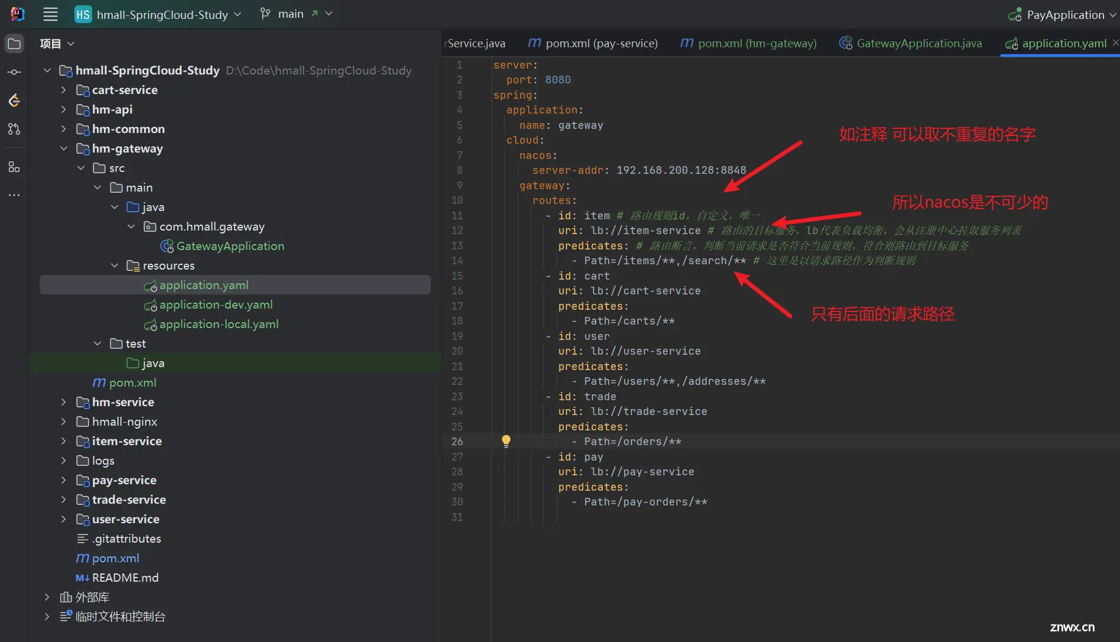Open the Project tool window folder icon
1120x642 pixels.
14,44
